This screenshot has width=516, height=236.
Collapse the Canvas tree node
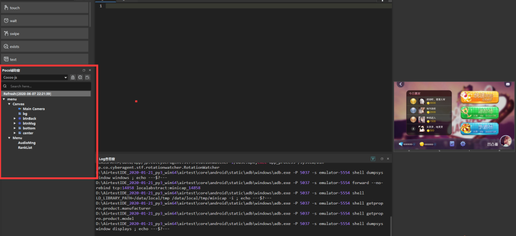click(9, 104)
